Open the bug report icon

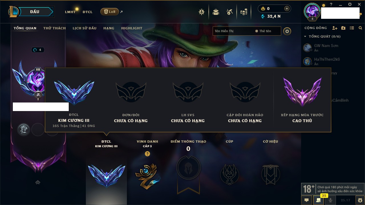tap(360, 200)
